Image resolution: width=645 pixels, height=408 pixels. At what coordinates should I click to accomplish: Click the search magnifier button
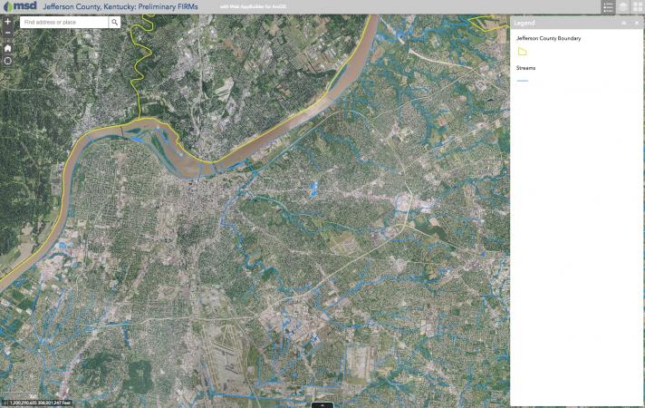[x=115, y=22]
